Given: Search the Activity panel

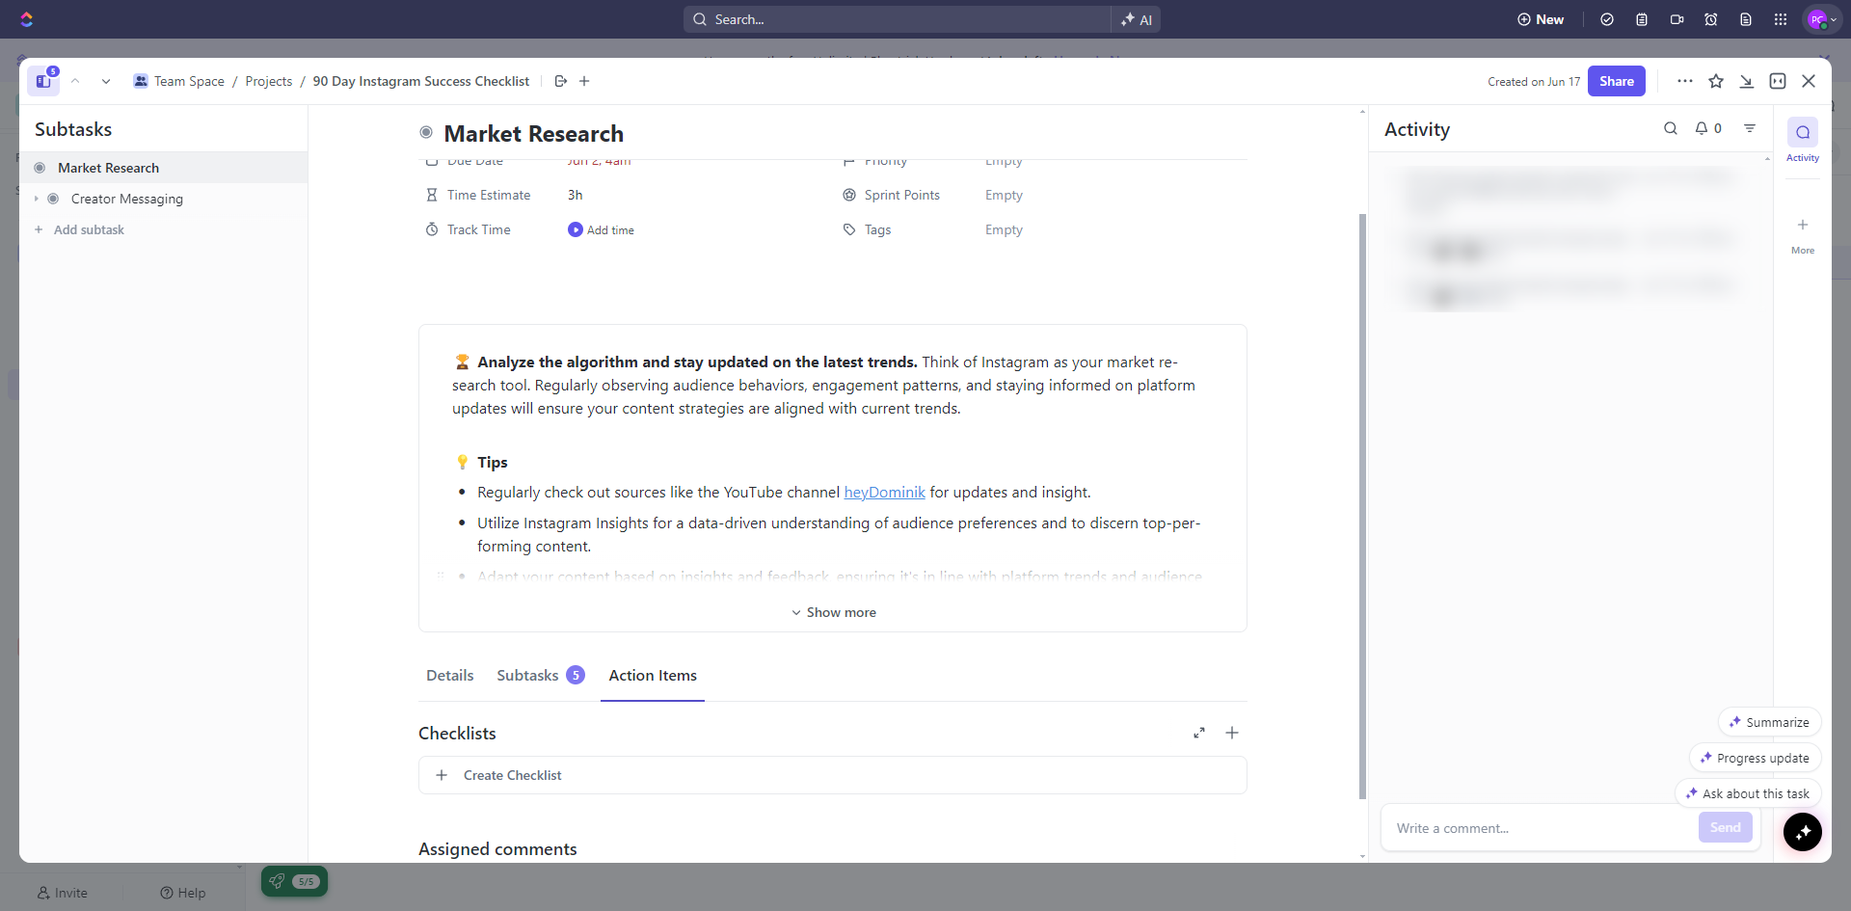Looking at the screenshot, I should [1670, 129].
